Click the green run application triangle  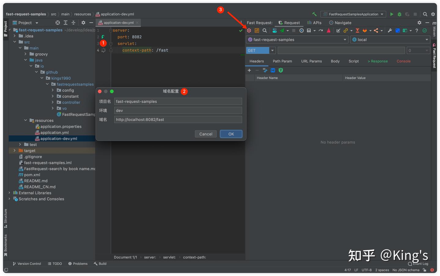392,14
